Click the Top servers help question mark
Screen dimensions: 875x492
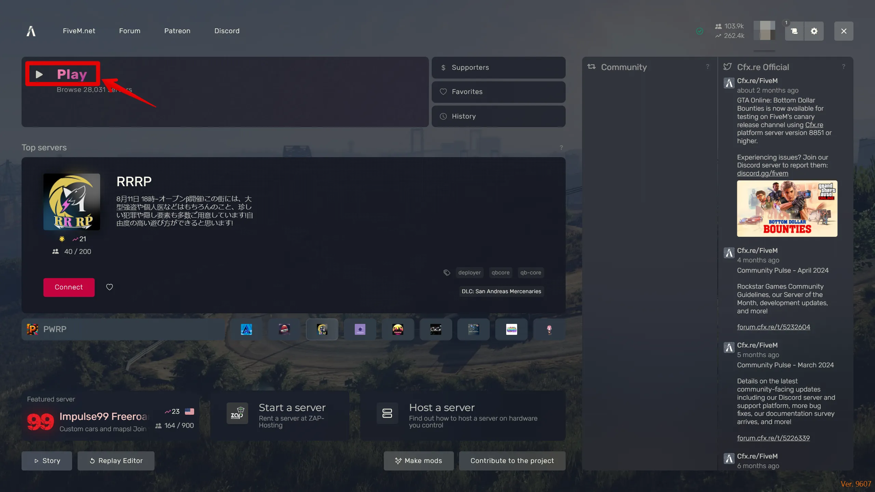561,148
